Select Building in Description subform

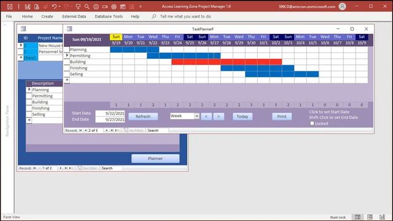[47, 102]
